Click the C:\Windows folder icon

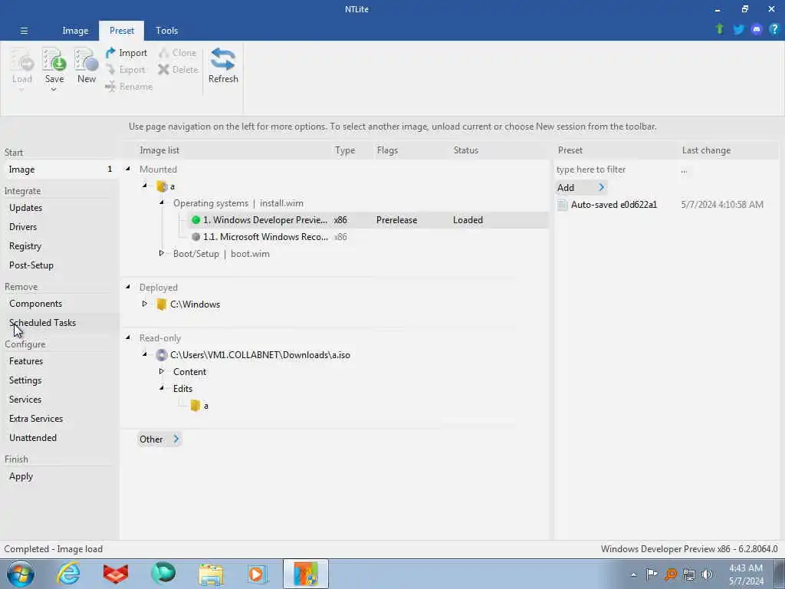coord(161,304)
